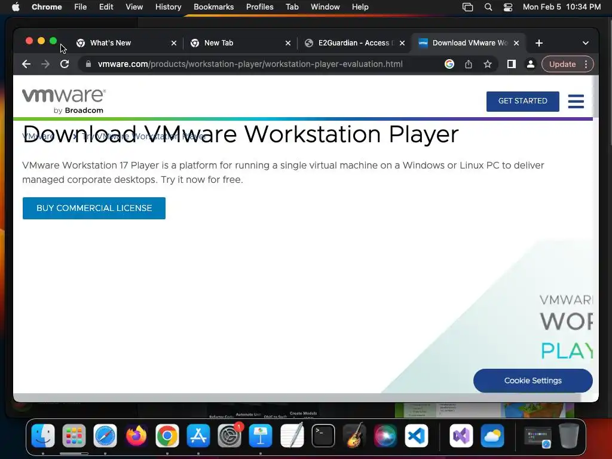Close the New Tab tab
Viewport: 612px width, 459px height.
point(287,43)
